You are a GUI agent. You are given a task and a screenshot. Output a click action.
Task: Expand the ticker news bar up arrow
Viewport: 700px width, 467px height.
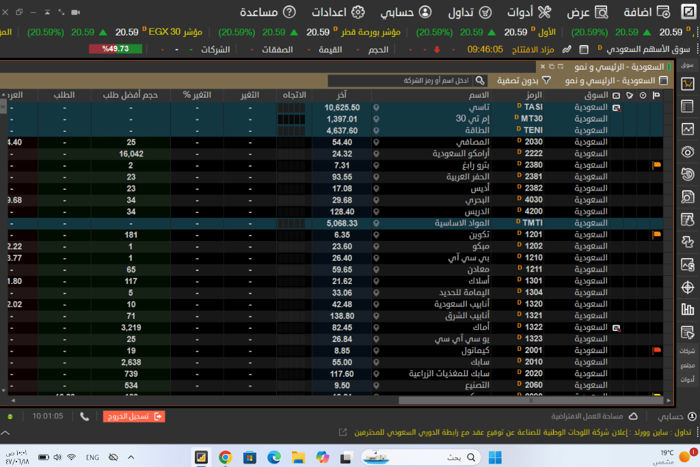[x=6, y=432]
